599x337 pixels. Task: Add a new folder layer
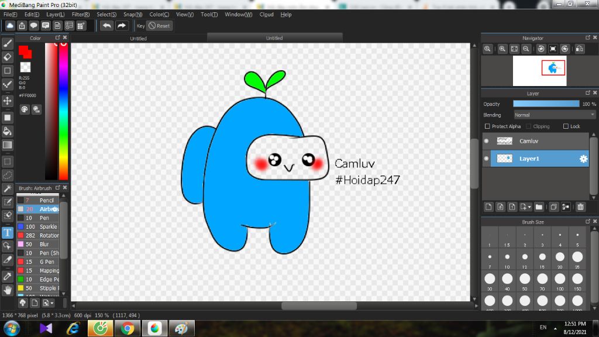[x=539, y=207]
